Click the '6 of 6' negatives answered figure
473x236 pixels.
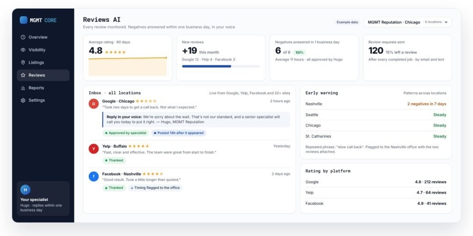[283, 51]
